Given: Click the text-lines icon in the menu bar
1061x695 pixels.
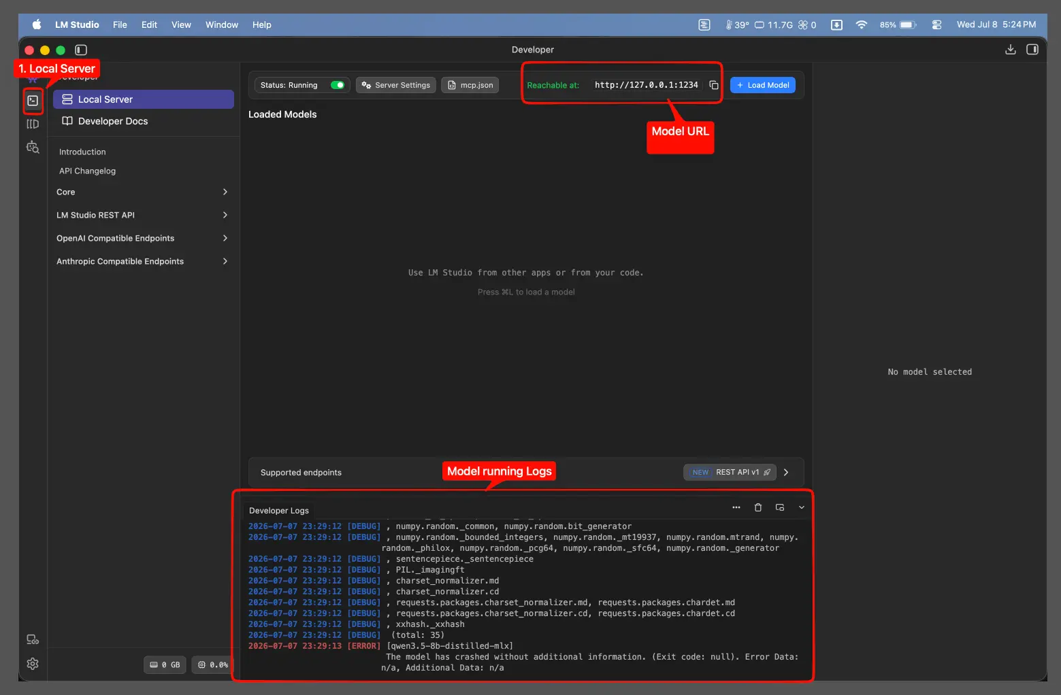Looking at the screenshot, I should tap(704, 24).
